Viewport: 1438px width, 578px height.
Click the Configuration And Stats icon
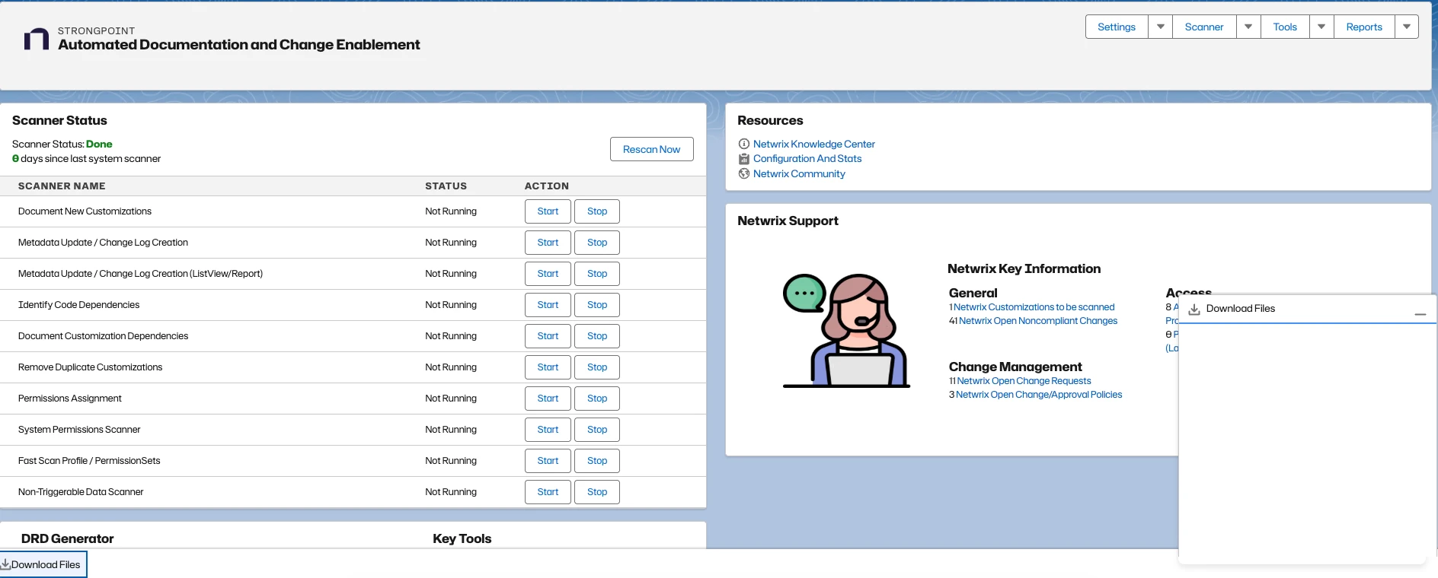[744, 159]
